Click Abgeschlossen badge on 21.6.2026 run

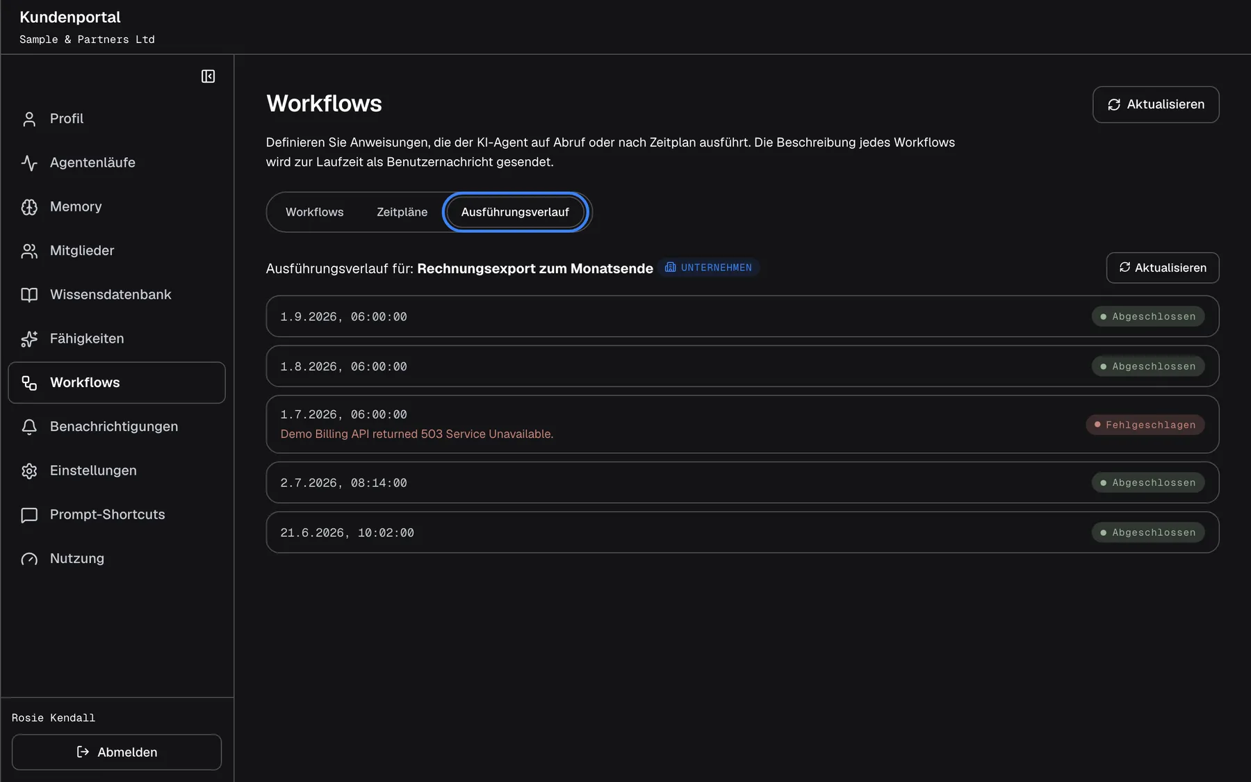(x=1147, y=532)
